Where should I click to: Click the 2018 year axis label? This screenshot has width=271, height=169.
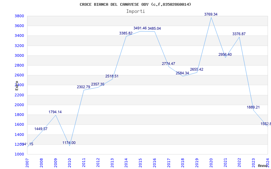[x=183, y=163]
